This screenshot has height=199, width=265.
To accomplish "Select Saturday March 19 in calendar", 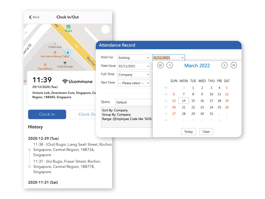I will pyautogui.click(x=227, y=101).
